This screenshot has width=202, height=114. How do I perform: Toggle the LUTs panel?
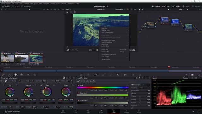point(15,6)
